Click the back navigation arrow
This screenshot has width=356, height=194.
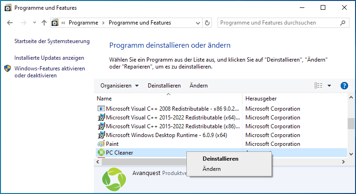10,23
